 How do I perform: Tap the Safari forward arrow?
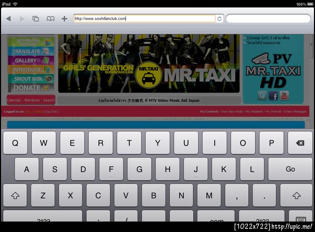tap(22, 19)
